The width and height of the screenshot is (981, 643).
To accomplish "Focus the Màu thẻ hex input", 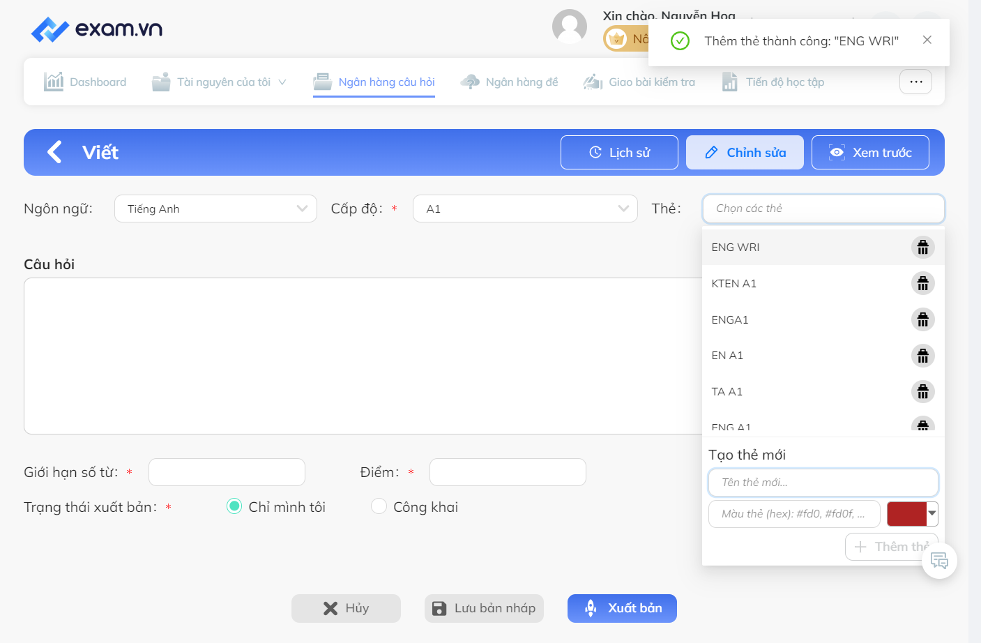I will [x=794, y=514].
